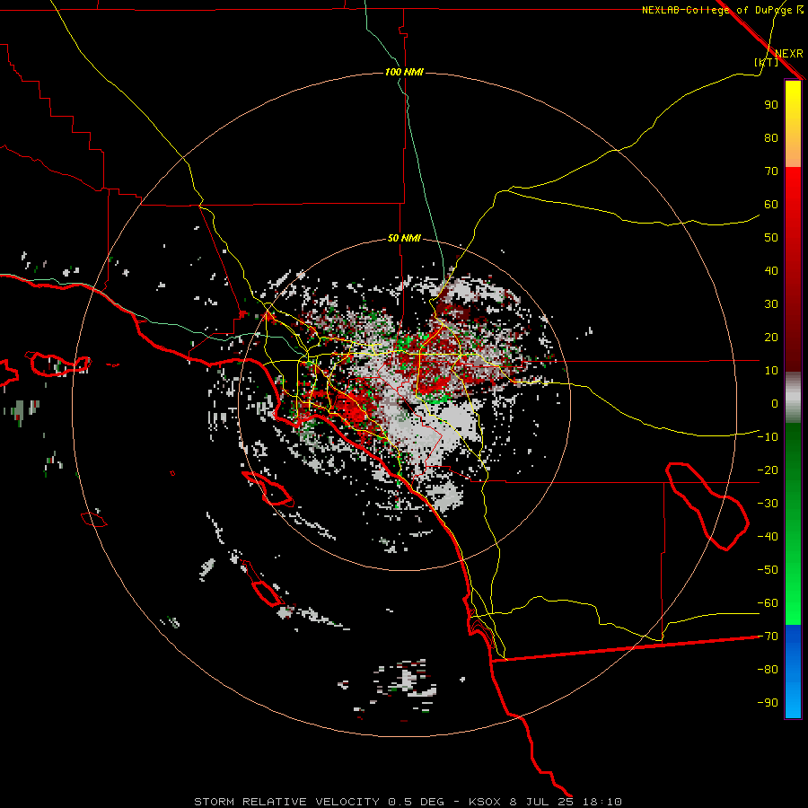The width and height of the screenshot is (808, 808).
Task: Click the -80 value on the velocity scale
Action: point(768,670)
